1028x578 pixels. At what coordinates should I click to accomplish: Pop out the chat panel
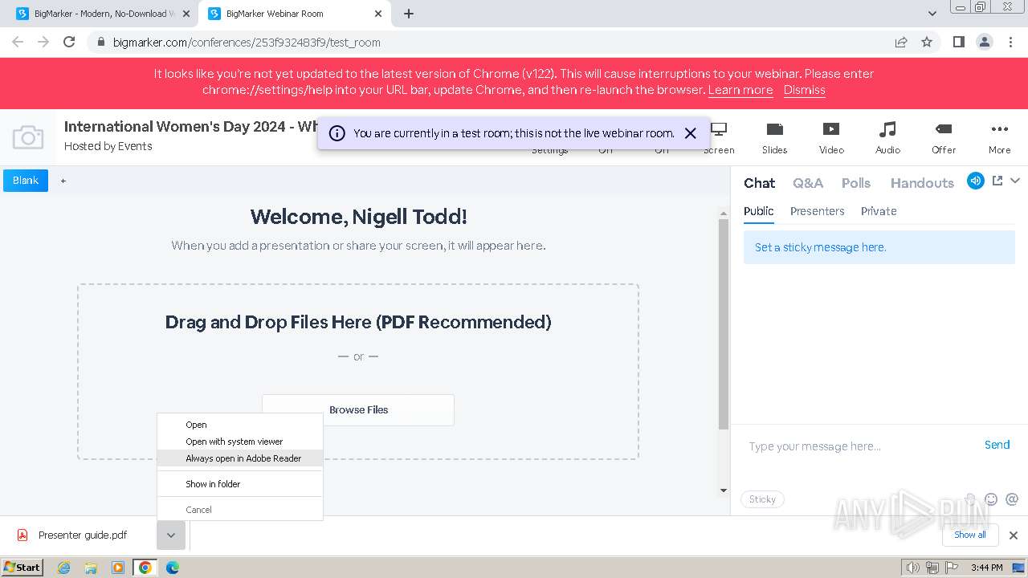click(997, 181)
